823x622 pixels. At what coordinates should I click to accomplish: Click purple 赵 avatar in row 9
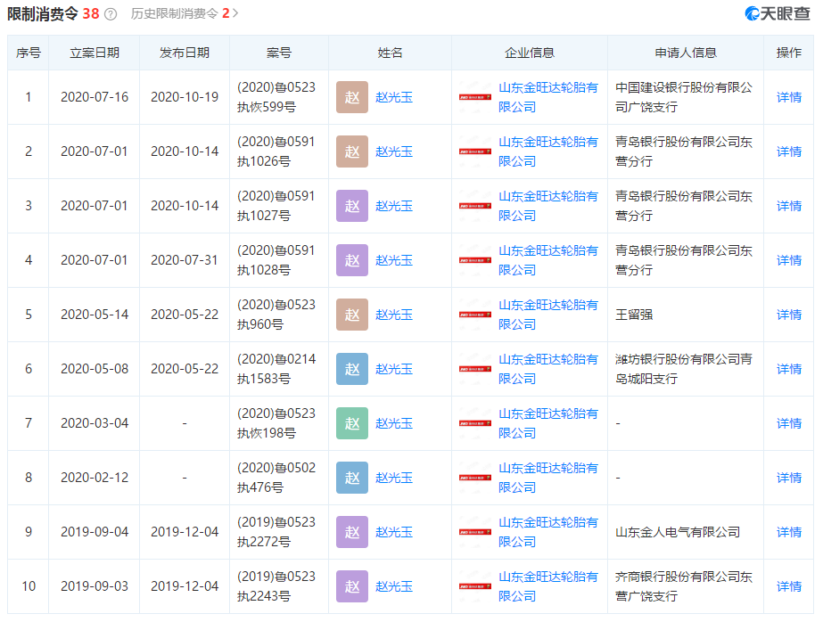coord(352,532)
